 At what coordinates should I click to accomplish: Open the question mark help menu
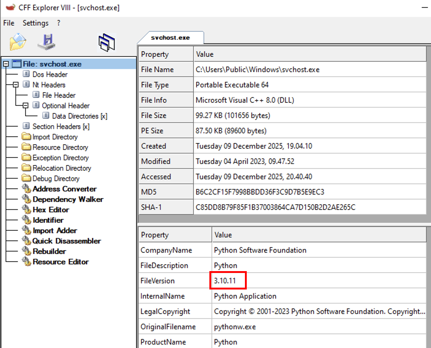click(x=59, y=23)
